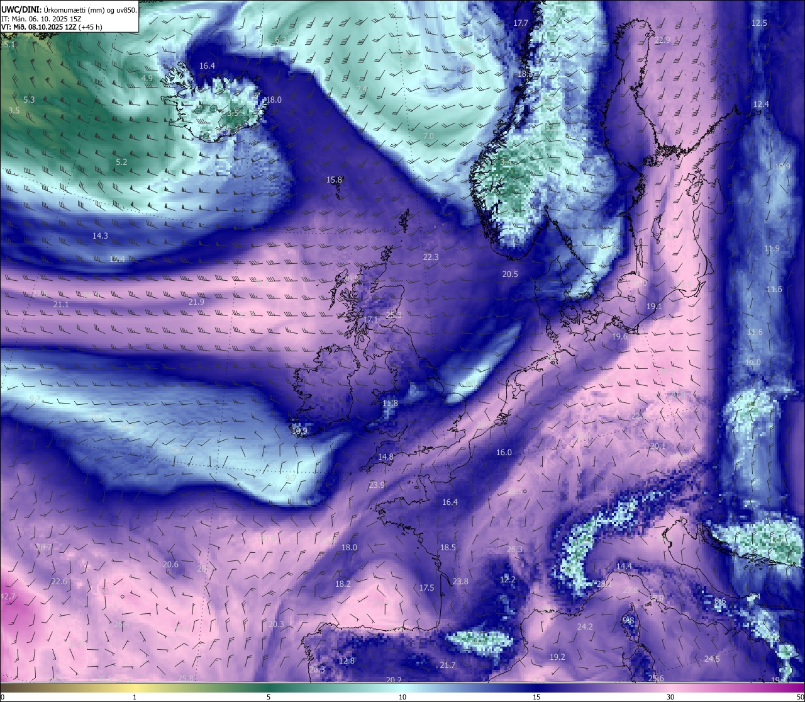Click the 24.5 value on the map

click(712, 659)
